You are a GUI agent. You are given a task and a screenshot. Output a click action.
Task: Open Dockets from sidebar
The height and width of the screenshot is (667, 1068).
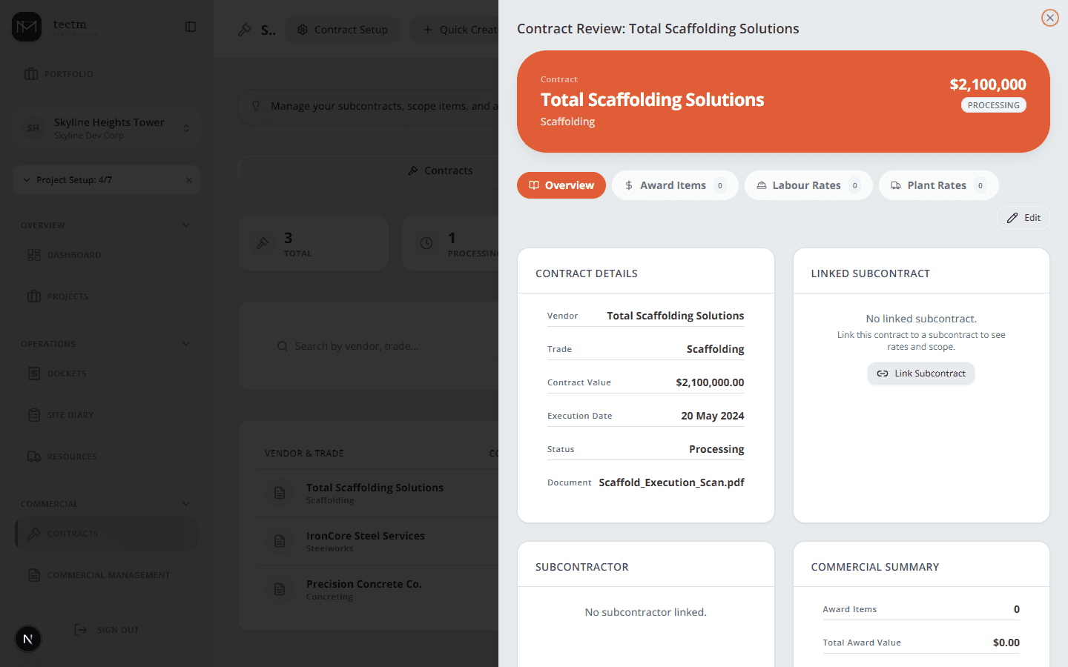[x=67, y=374]
